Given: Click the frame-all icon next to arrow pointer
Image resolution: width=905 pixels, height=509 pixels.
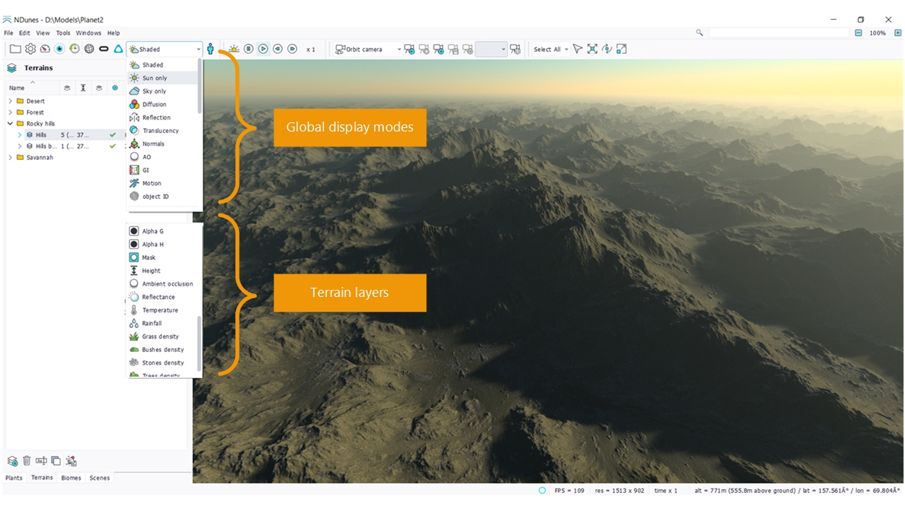Looking at the screenshot, I should tap(592, 49).
